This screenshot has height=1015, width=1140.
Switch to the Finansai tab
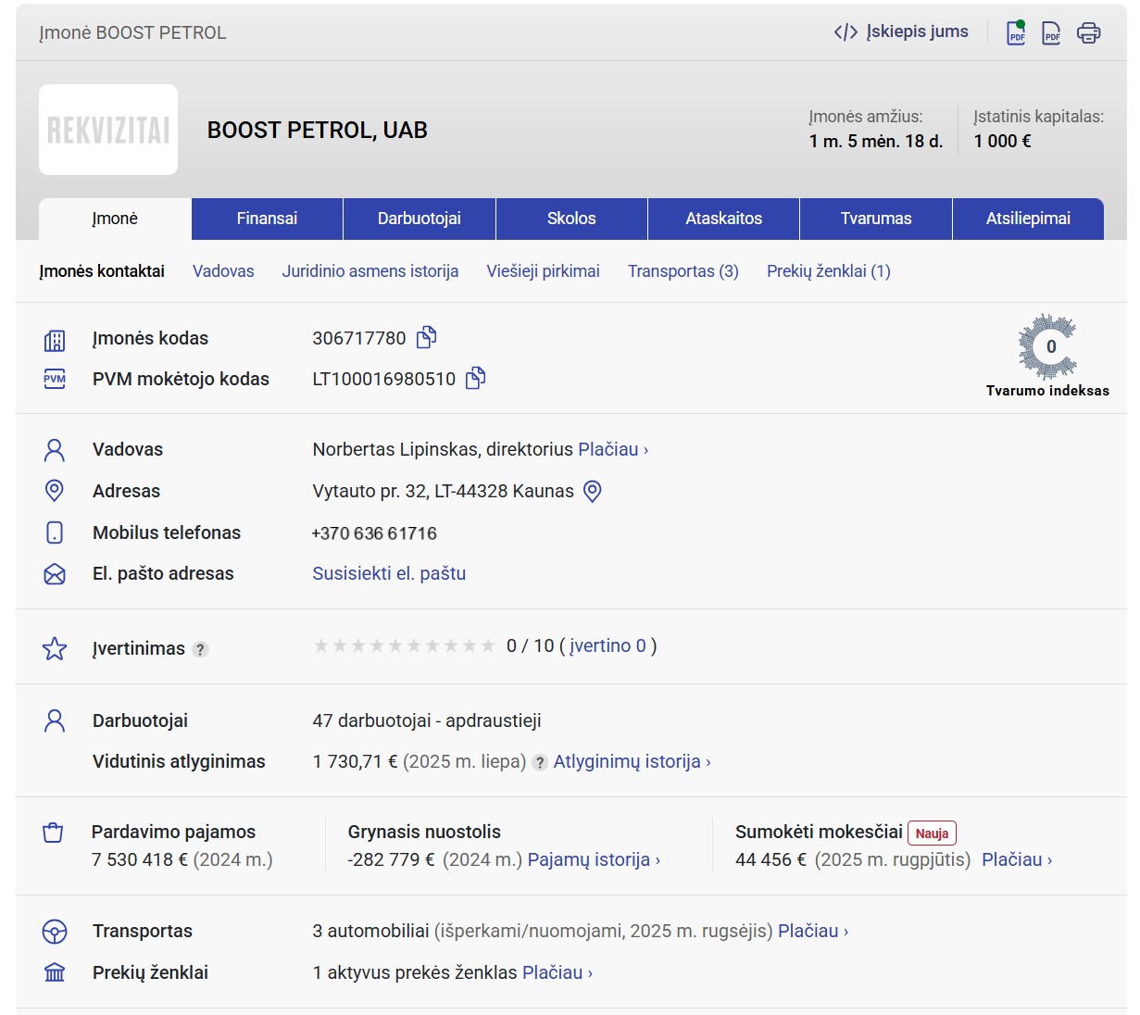pyautogui.click(x=267, y=219)
